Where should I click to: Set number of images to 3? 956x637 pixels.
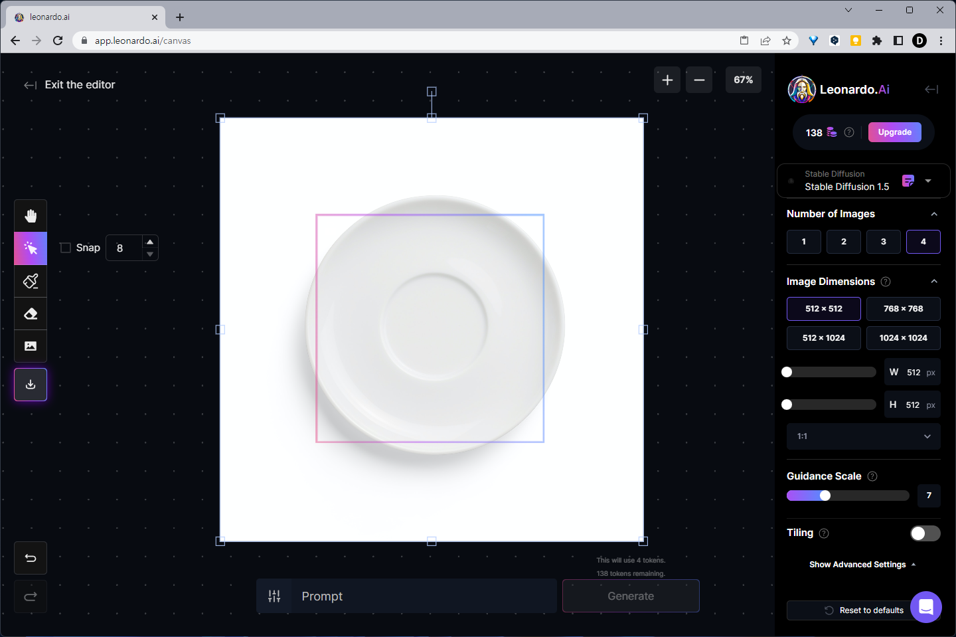(x=884, y=242)
